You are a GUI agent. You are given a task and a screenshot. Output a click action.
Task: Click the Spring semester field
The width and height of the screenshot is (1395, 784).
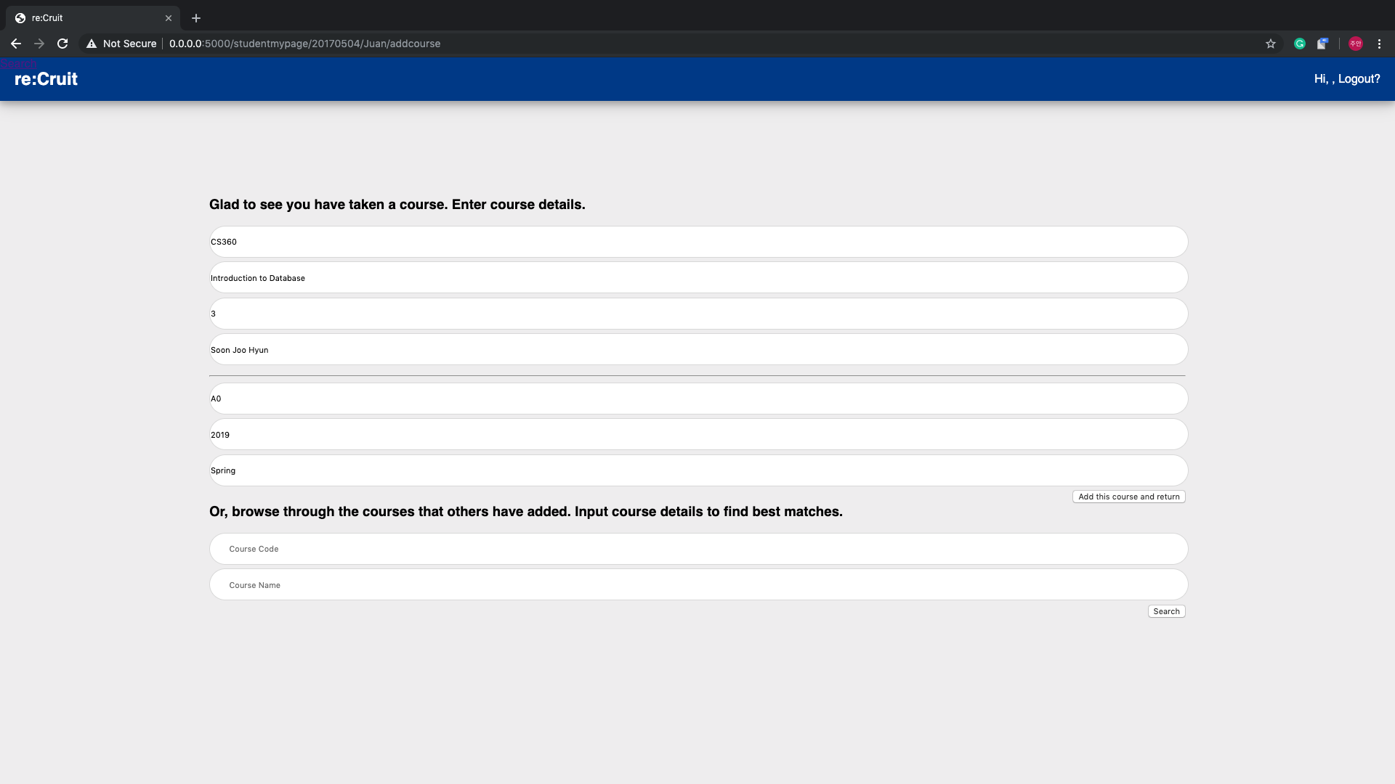[x=697, y=470]
